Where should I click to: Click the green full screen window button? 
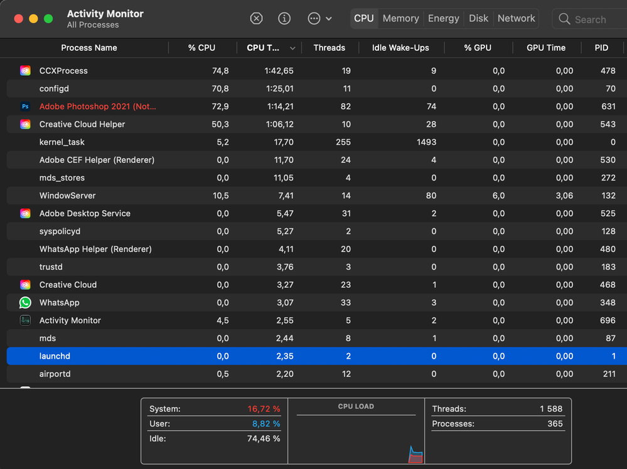tap(48, 19)
